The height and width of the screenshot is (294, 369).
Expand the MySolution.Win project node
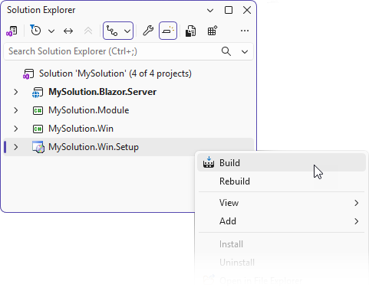pyautogui.click(x=16, y=129)
